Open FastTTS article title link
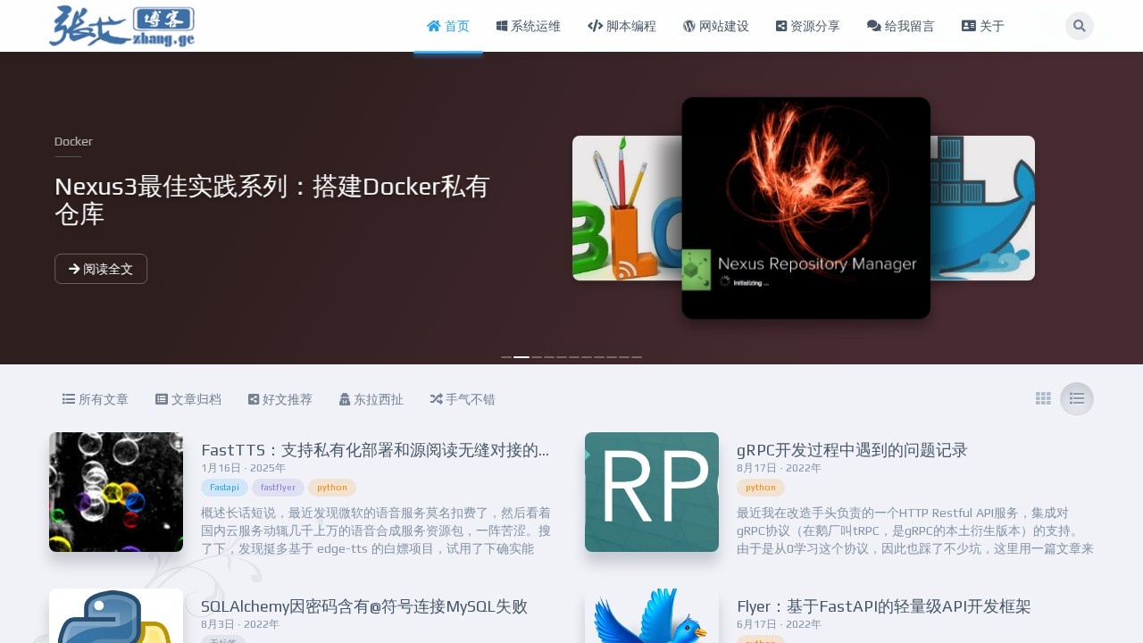The width and height of the screenshot is (1143, 643). 375,450
